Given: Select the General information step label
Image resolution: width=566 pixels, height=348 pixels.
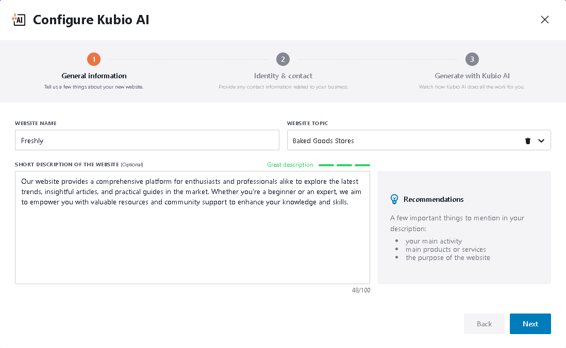Looking at the screenshot, I should click(94, 76).
